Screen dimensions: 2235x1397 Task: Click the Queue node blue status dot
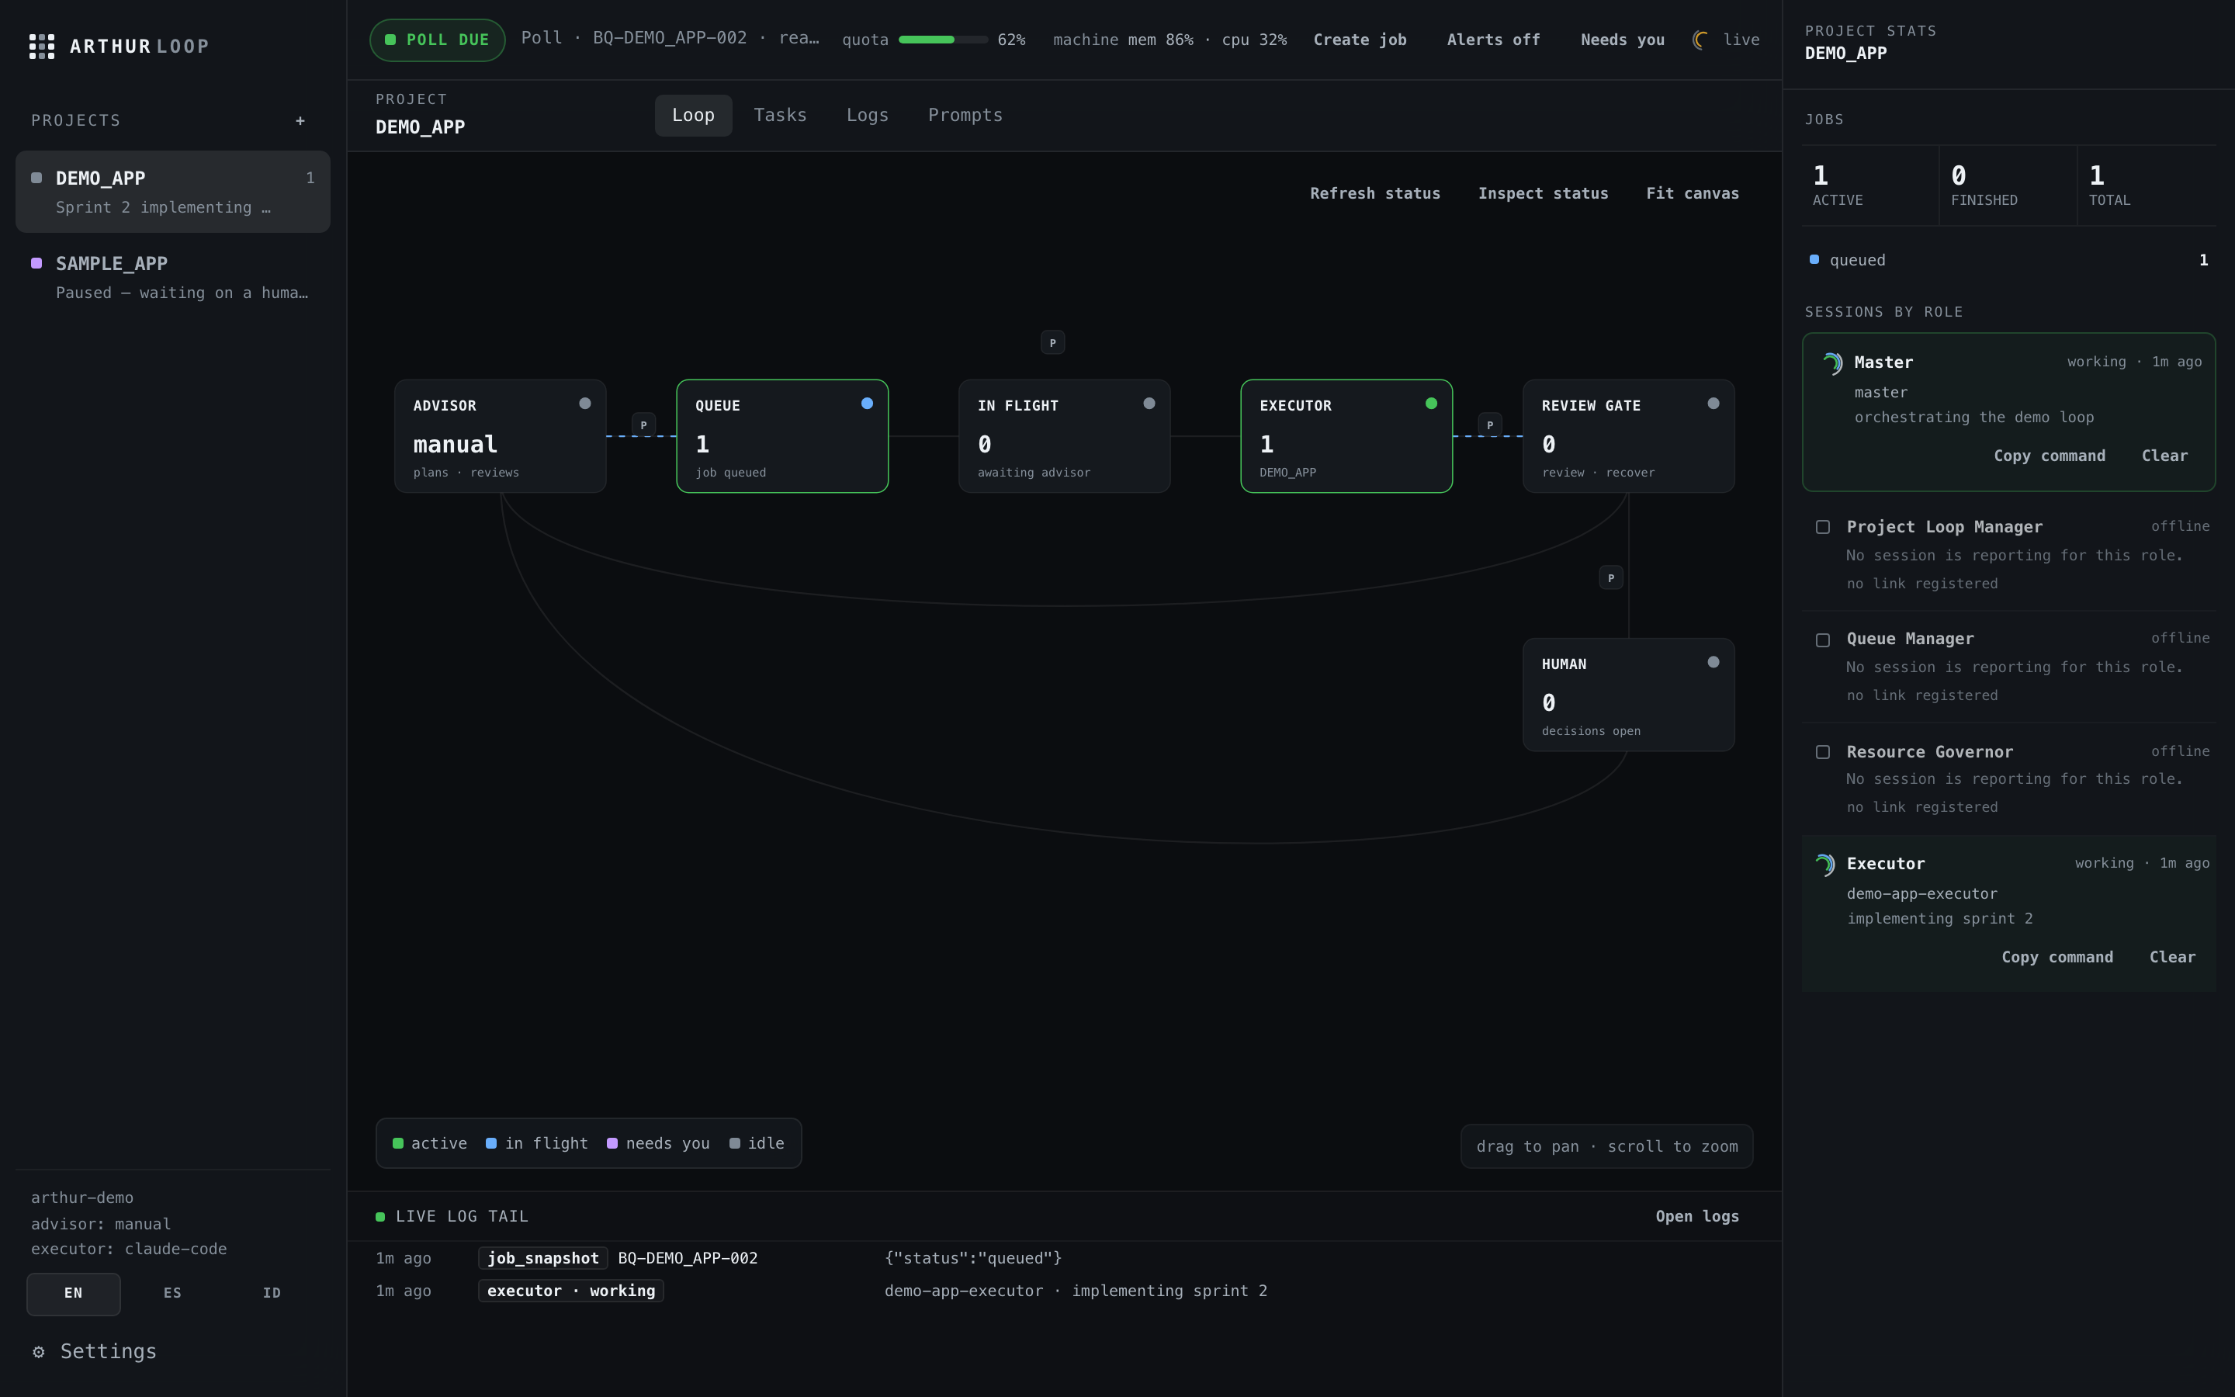[867, 403]
